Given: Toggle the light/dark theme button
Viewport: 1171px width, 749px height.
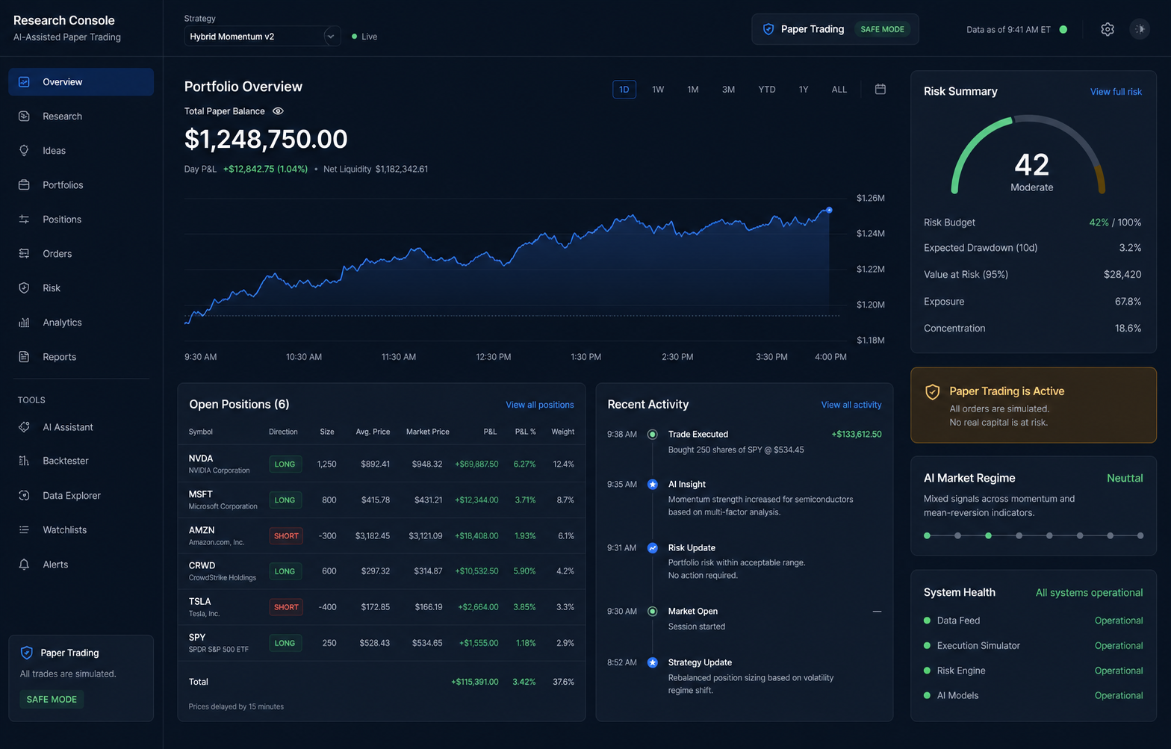Looking at the screenshot, I should coord(1140,29).
